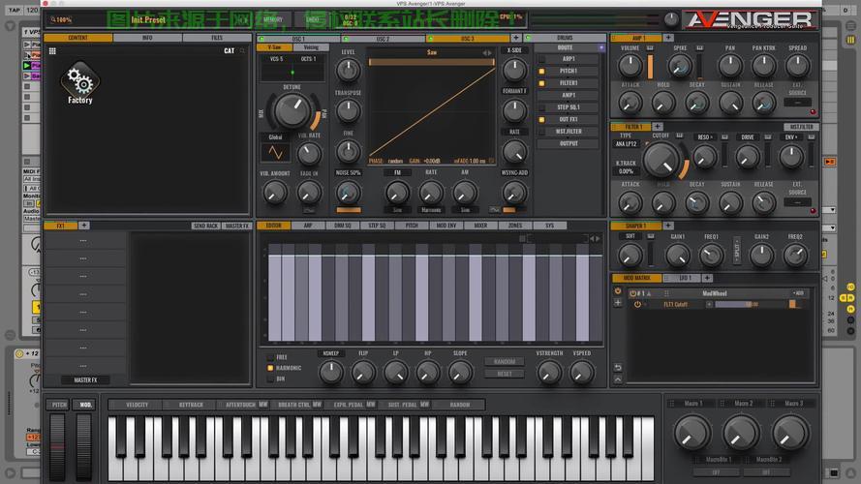Add a new FILTER module
The image size is (861, 484).
tap(658, 127)
